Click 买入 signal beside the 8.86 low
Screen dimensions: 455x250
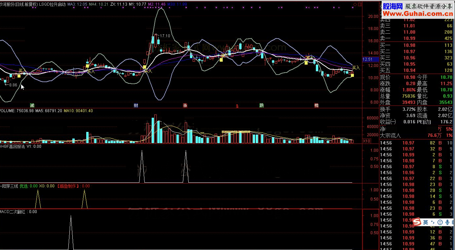click(22, 71)
